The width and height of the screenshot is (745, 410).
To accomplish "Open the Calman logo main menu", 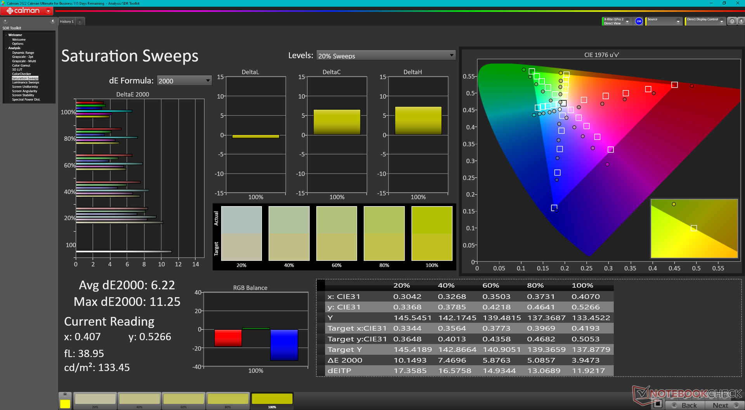I will 27,11.
